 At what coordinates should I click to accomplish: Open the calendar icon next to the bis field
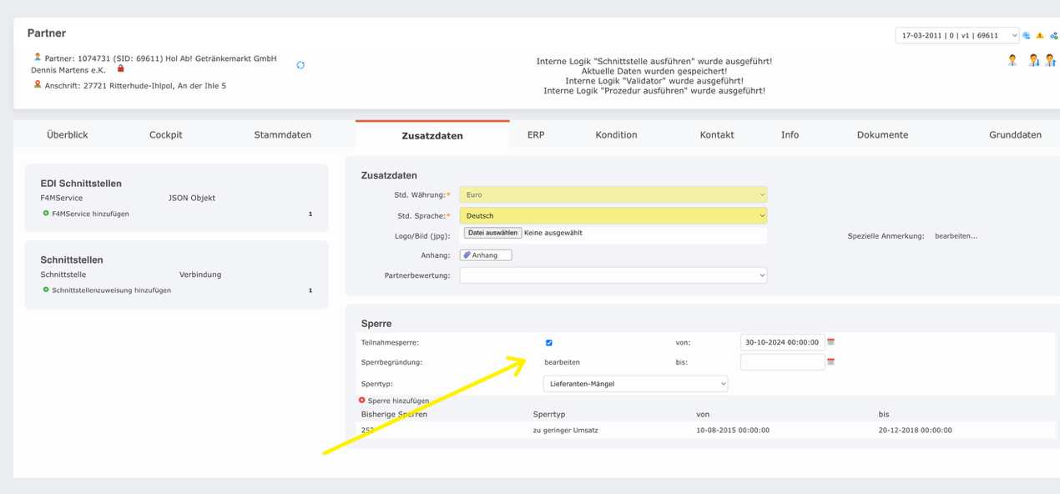click(830, 361)
